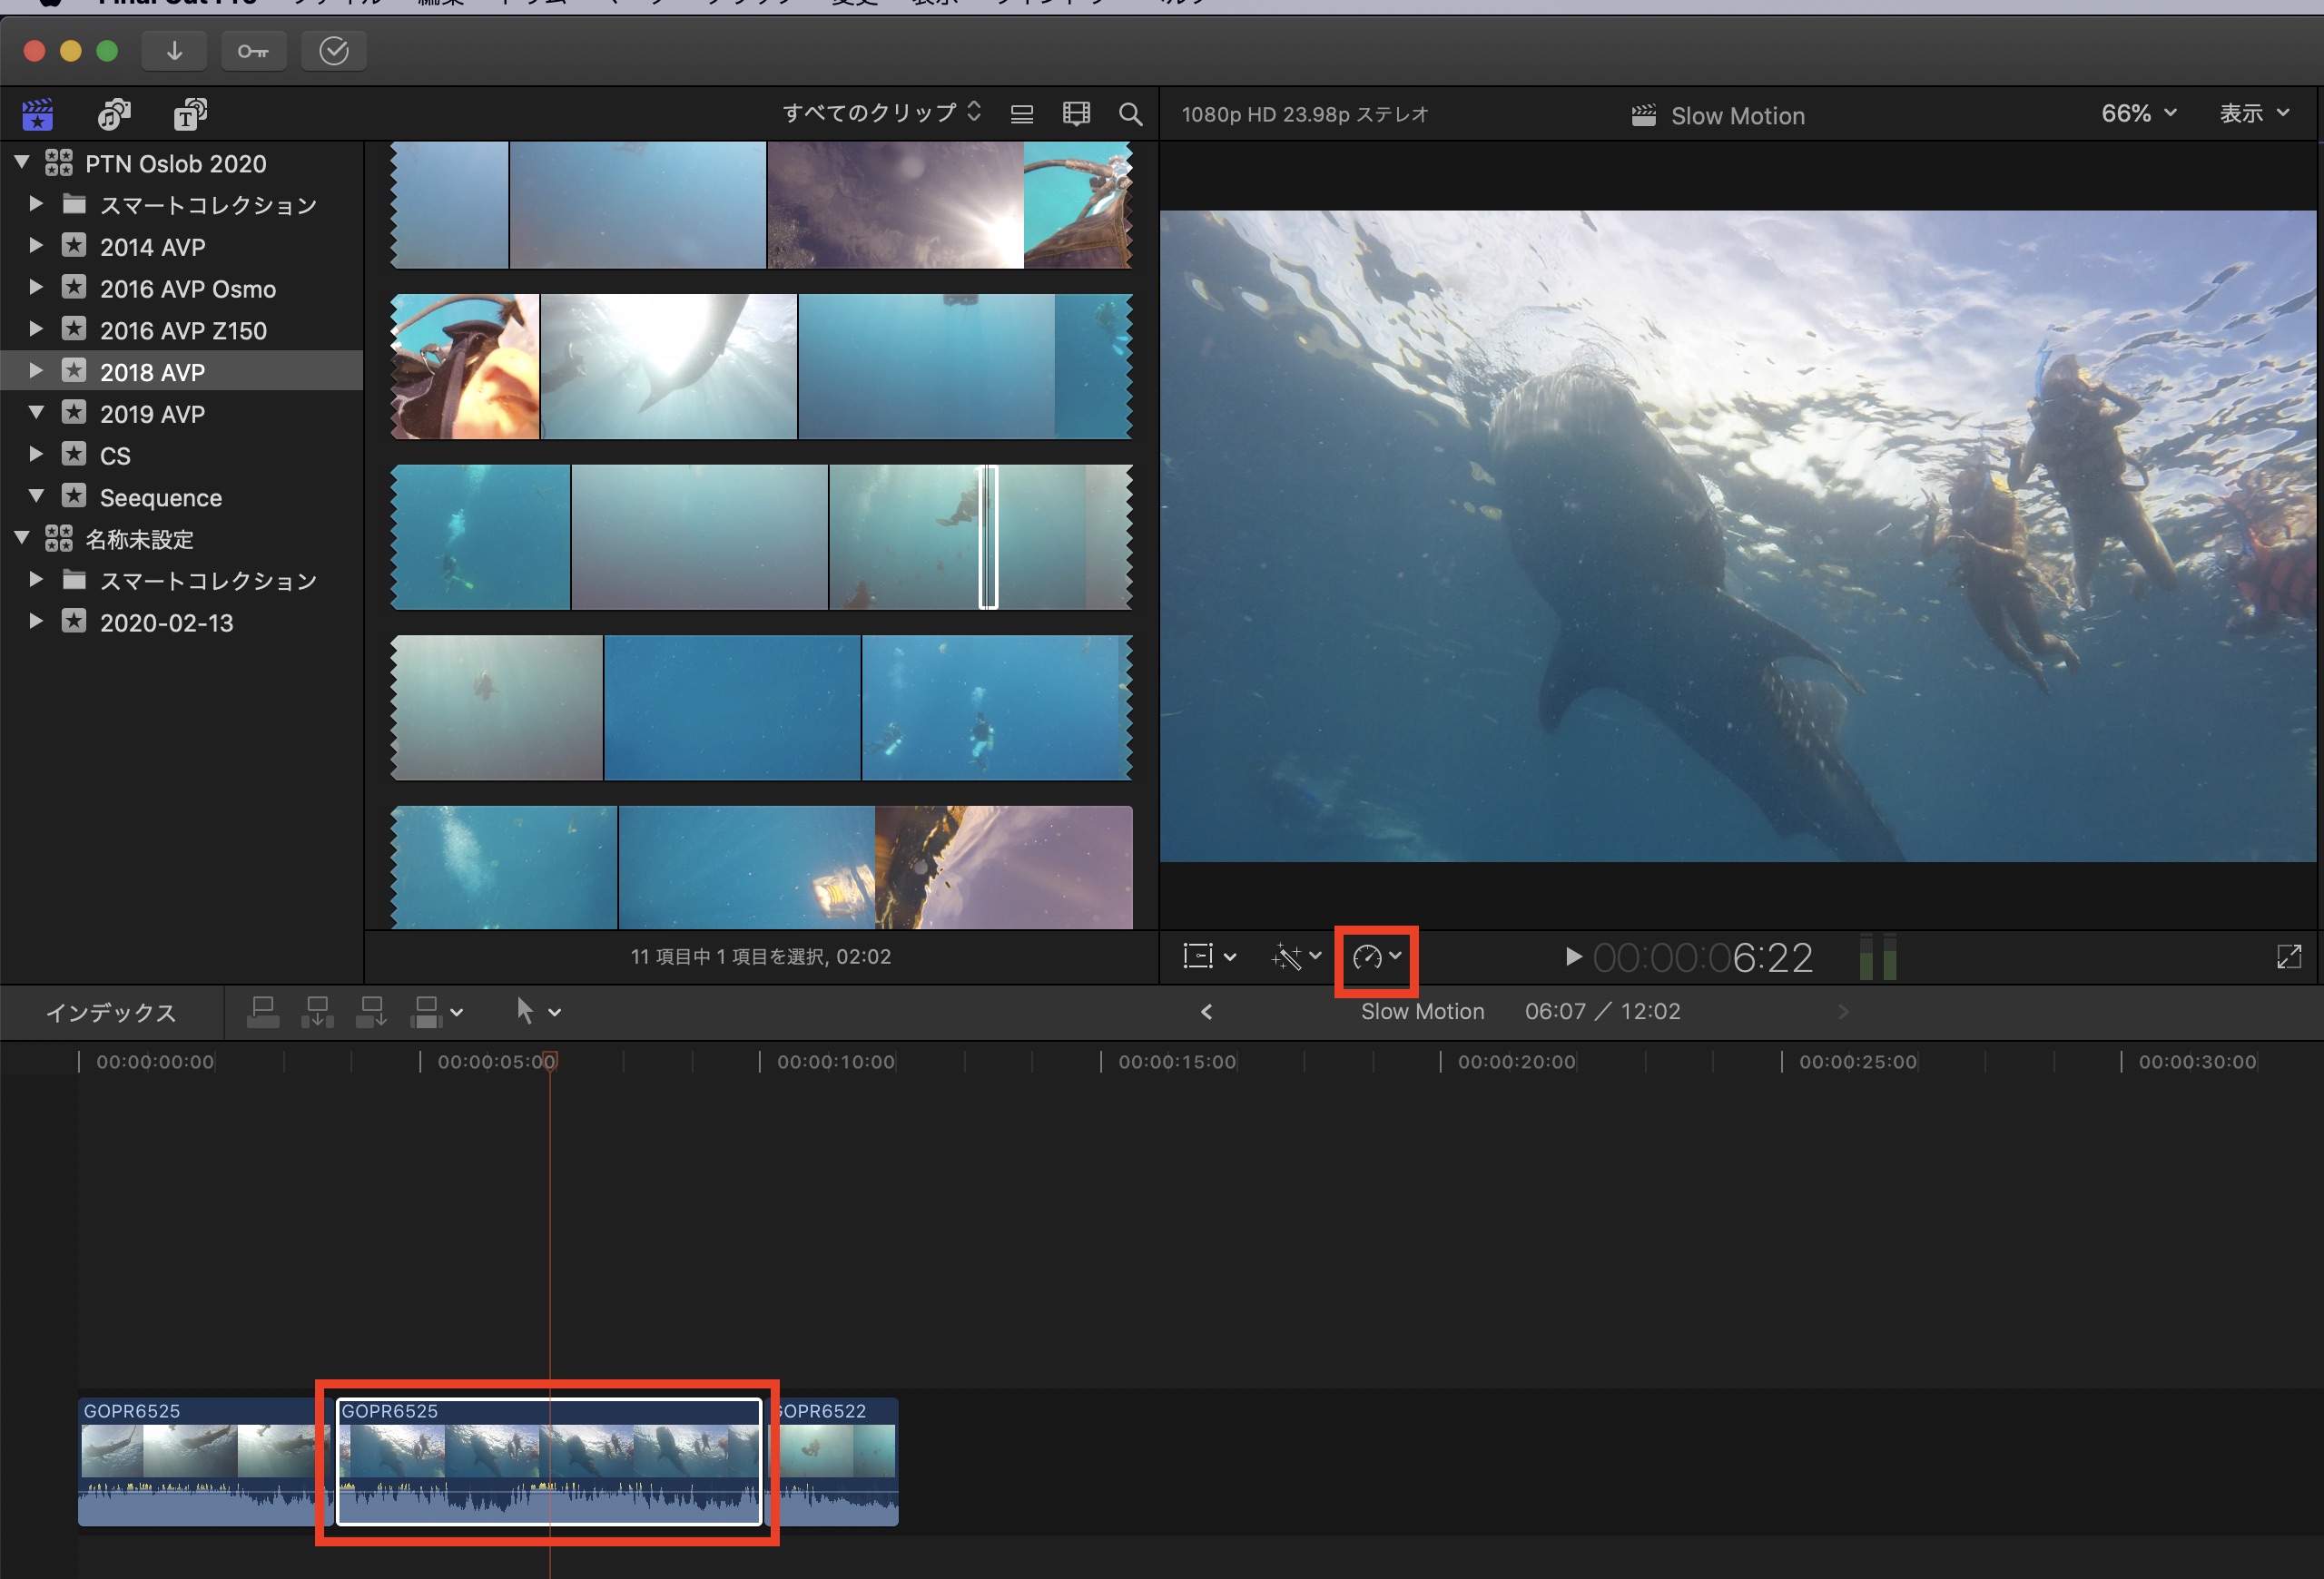Screen dimensions: 2324x1579
Task: Open the keyword editor key icon
Action: (x=252, y=51)
